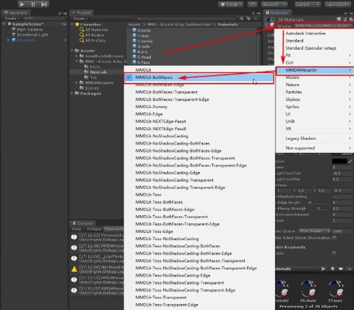Select MMDLit-BothFaces-Transparent shader
This screenshot has height=310, width=354.
coord(166,92)
